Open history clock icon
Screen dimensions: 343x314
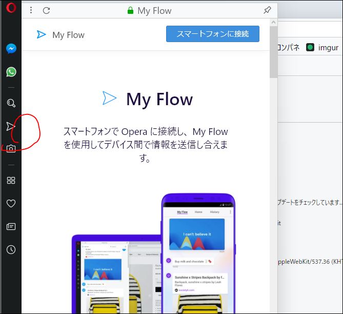(x=11, y=250)
